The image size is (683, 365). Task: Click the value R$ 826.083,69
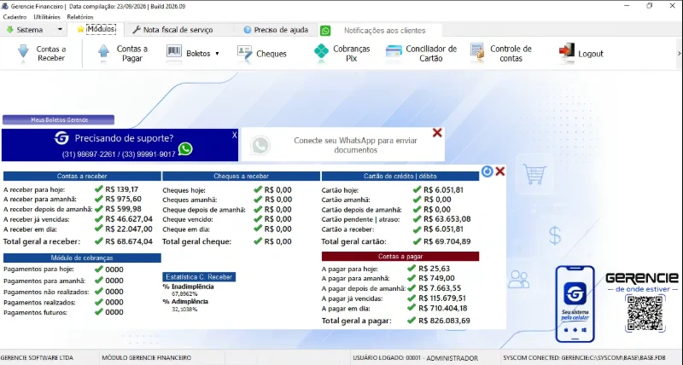(x=444, y=321)
